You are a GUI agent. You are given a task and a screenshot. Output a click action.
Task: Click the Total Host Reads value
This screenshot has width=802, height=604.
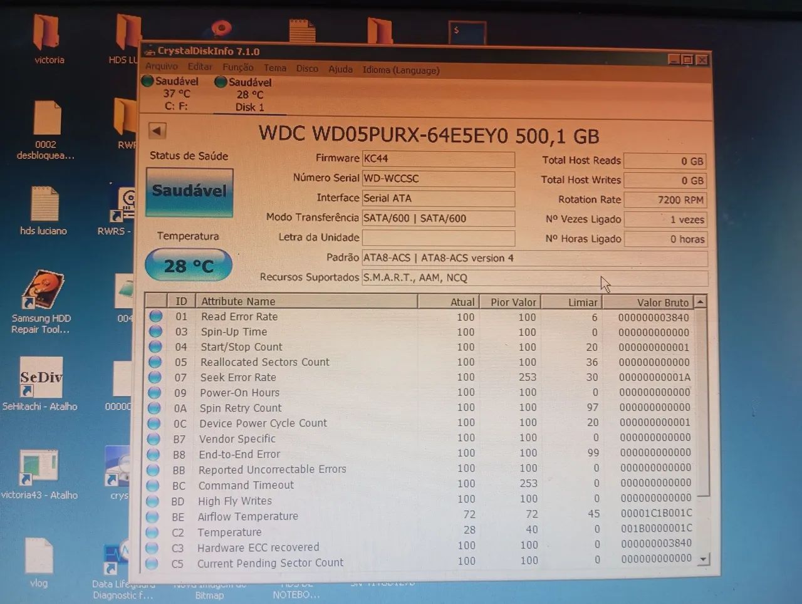pyautogui.click(x=665, y=161)
